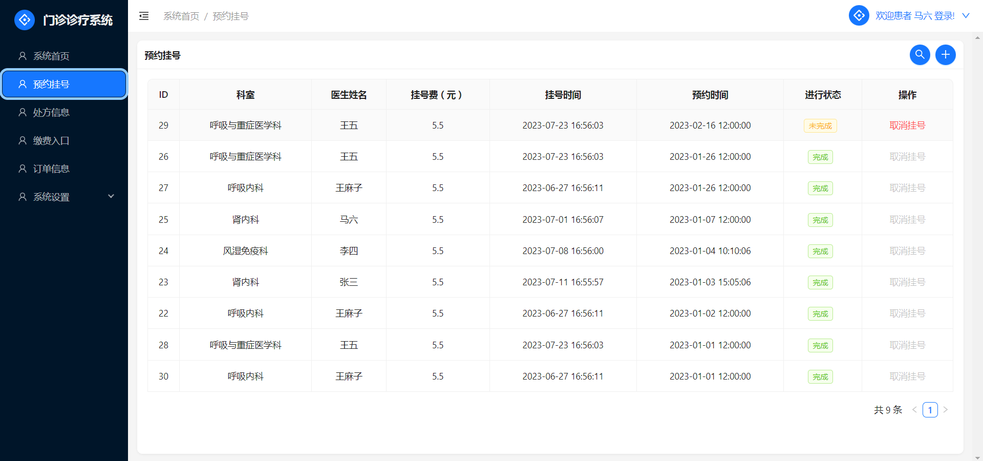Click the next page arrow in pagination
This screenshot has width=983, height=461.
pyautogui.click(x=946, y=410)
